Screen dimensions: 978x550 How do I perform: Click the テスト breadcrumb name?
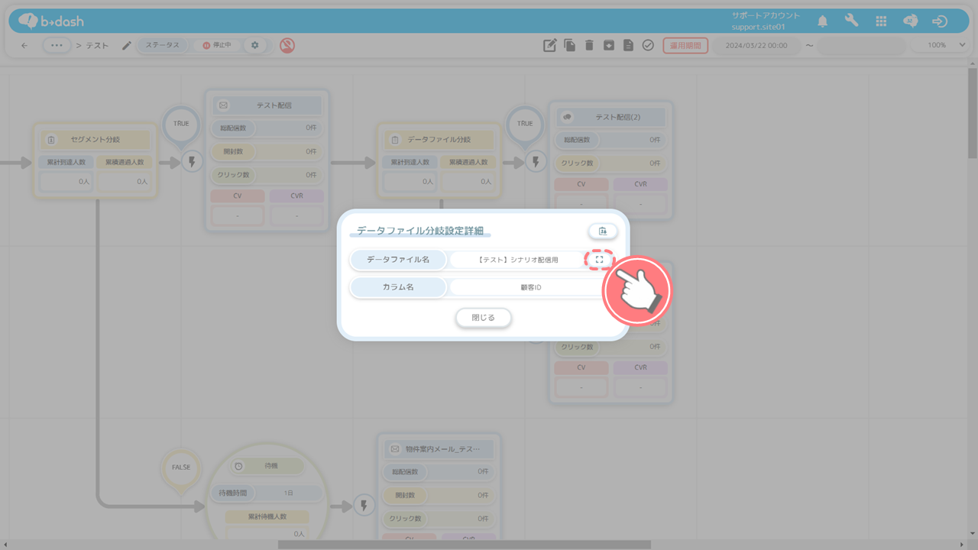pyautogui.click(x=97, y=46)
